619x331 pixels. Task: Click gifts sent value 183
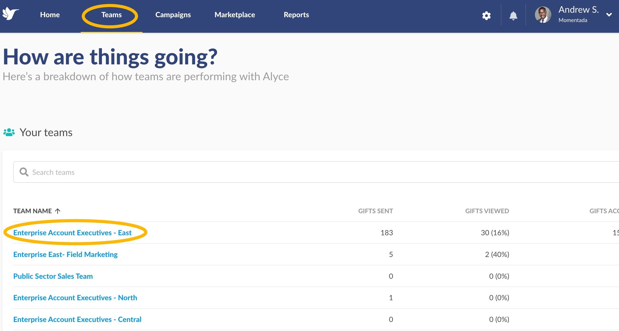387,233
